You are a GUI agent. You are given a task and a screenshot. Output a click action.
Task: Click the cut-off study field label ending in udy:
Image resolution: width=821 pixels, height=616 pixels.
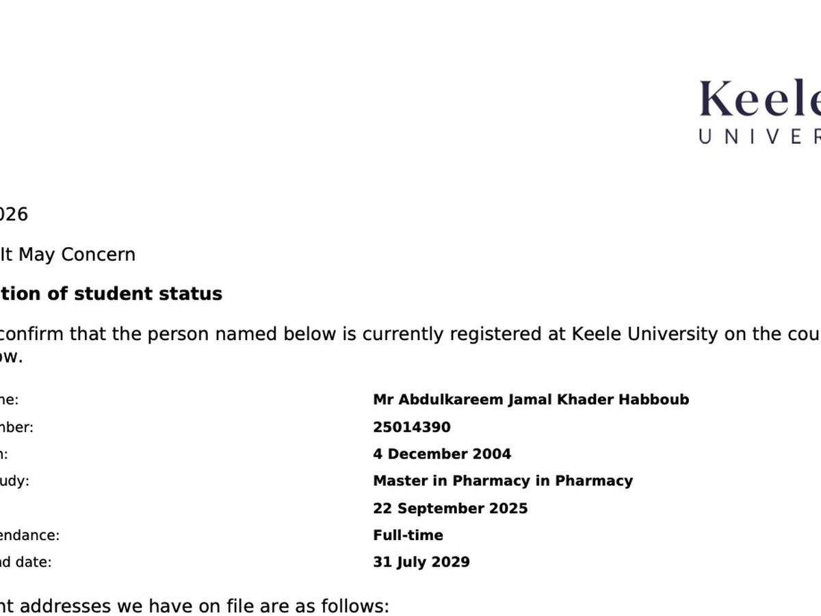[x=15, y=482]
